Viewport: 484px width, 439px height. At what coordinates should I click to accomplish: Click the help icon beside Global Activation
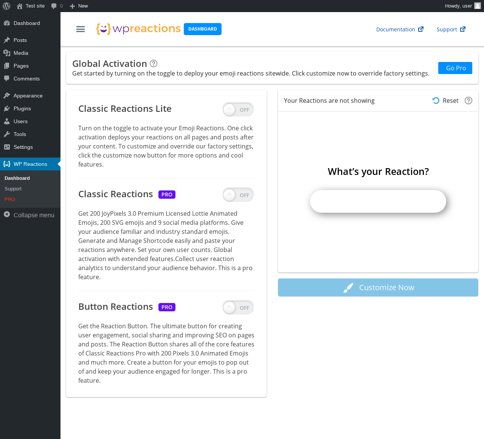click(154, 63)
